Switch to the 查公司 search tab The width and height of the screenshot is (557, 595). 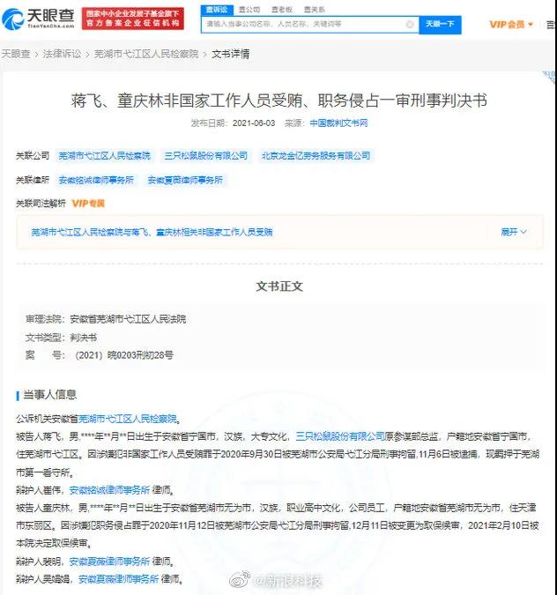point(249,10)
